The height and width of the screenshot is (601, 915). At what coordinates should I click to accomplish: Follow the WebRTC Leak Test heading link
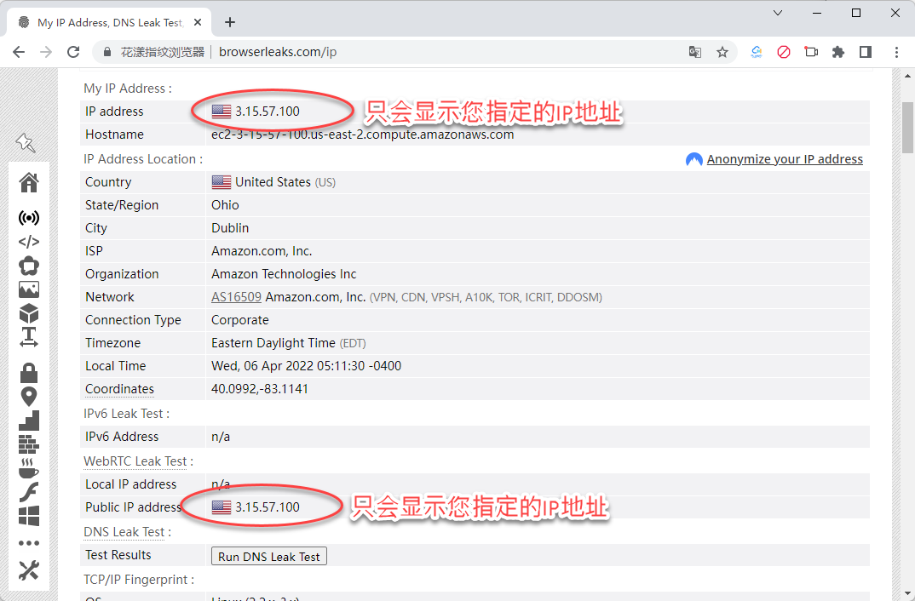click(135, 461)
